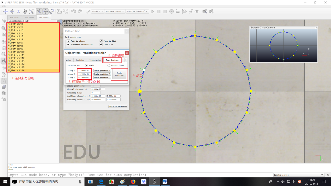Click the Apply to selection button

click(x=118, y=106)
